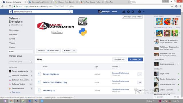Open chat settings gear icon
Screen dimensions: 183x103
(175, 97)
